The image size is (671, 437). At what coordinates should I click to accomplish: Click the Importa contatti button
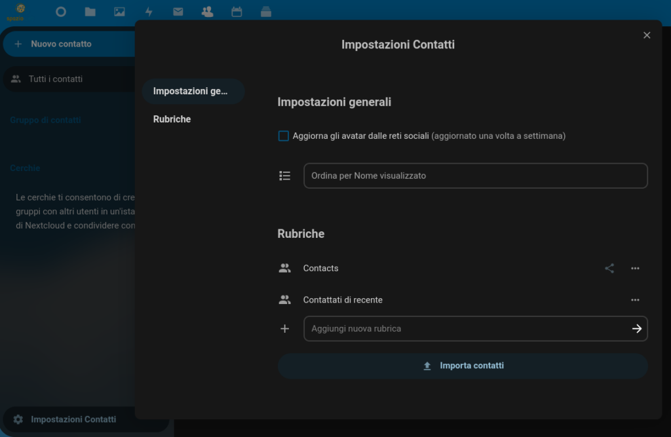[x=463, y=366]
